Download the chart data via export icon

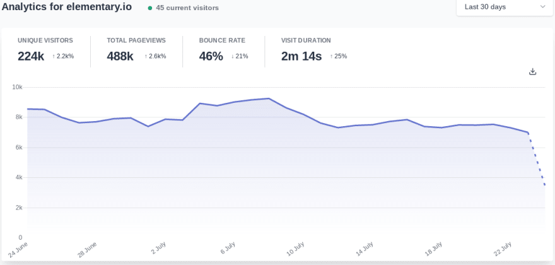click(x=532, y=72)
